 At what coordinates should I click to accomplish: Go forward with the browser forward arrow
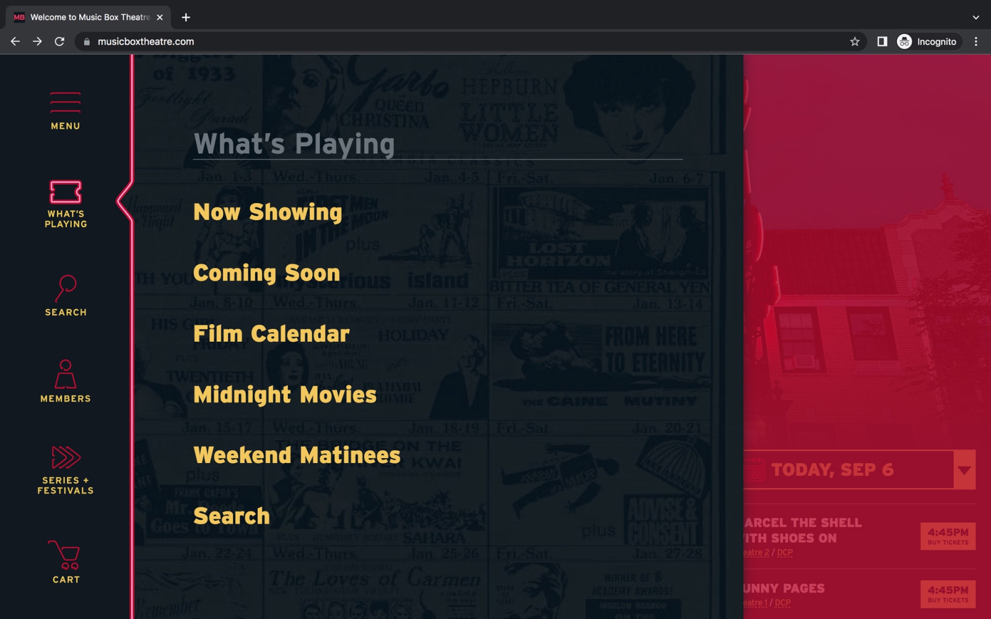pos(37,41)
